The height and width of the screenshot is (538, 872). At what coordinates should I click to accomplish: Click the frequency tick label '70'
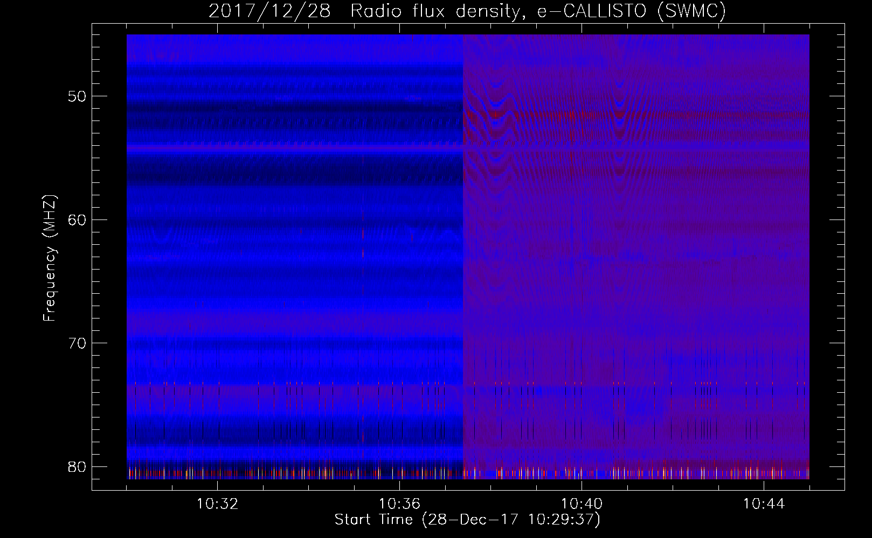pos(78,343)
